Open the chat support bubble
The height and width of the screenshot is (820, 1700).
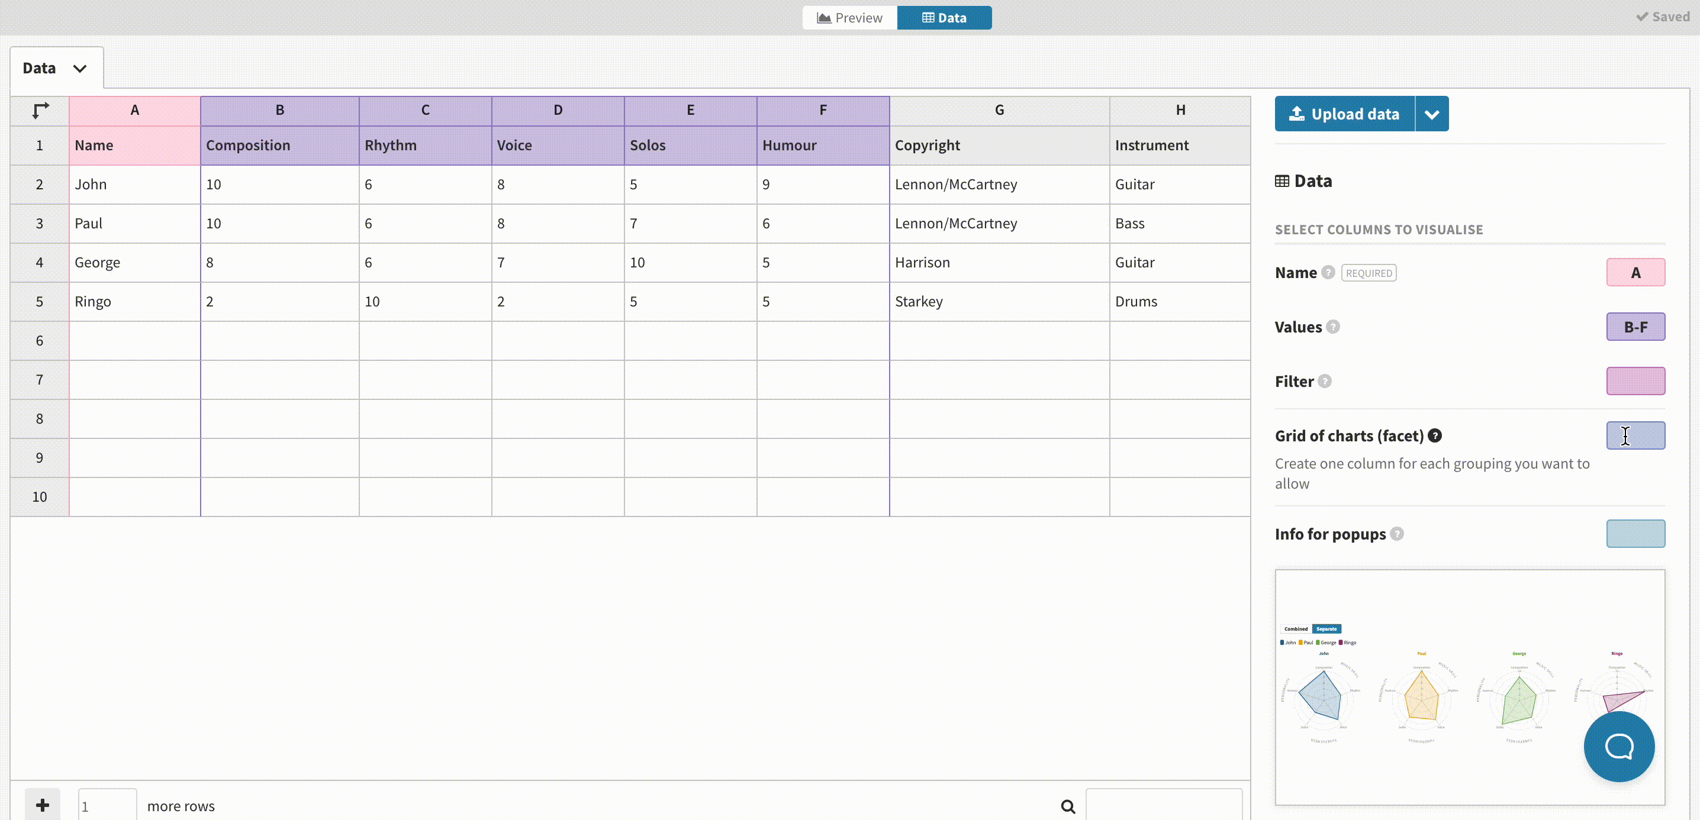1618,746
